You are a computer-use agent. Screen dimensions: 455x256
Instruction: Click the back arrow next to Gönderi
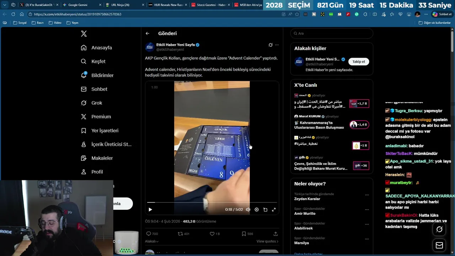(x=148, y=33)
